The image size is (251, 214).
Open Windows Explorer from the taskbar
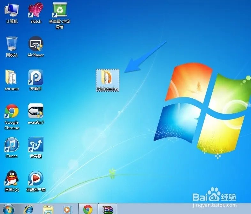pyautogui.click(x=48, y=209)
